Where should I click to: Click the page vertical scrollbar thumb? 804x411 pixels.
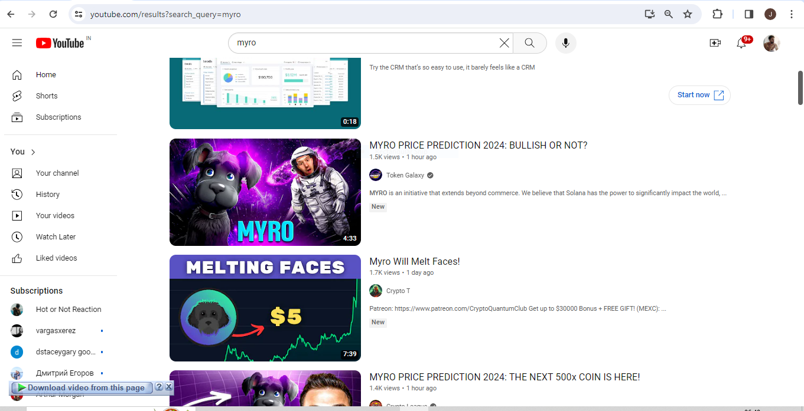pos(800,87)
